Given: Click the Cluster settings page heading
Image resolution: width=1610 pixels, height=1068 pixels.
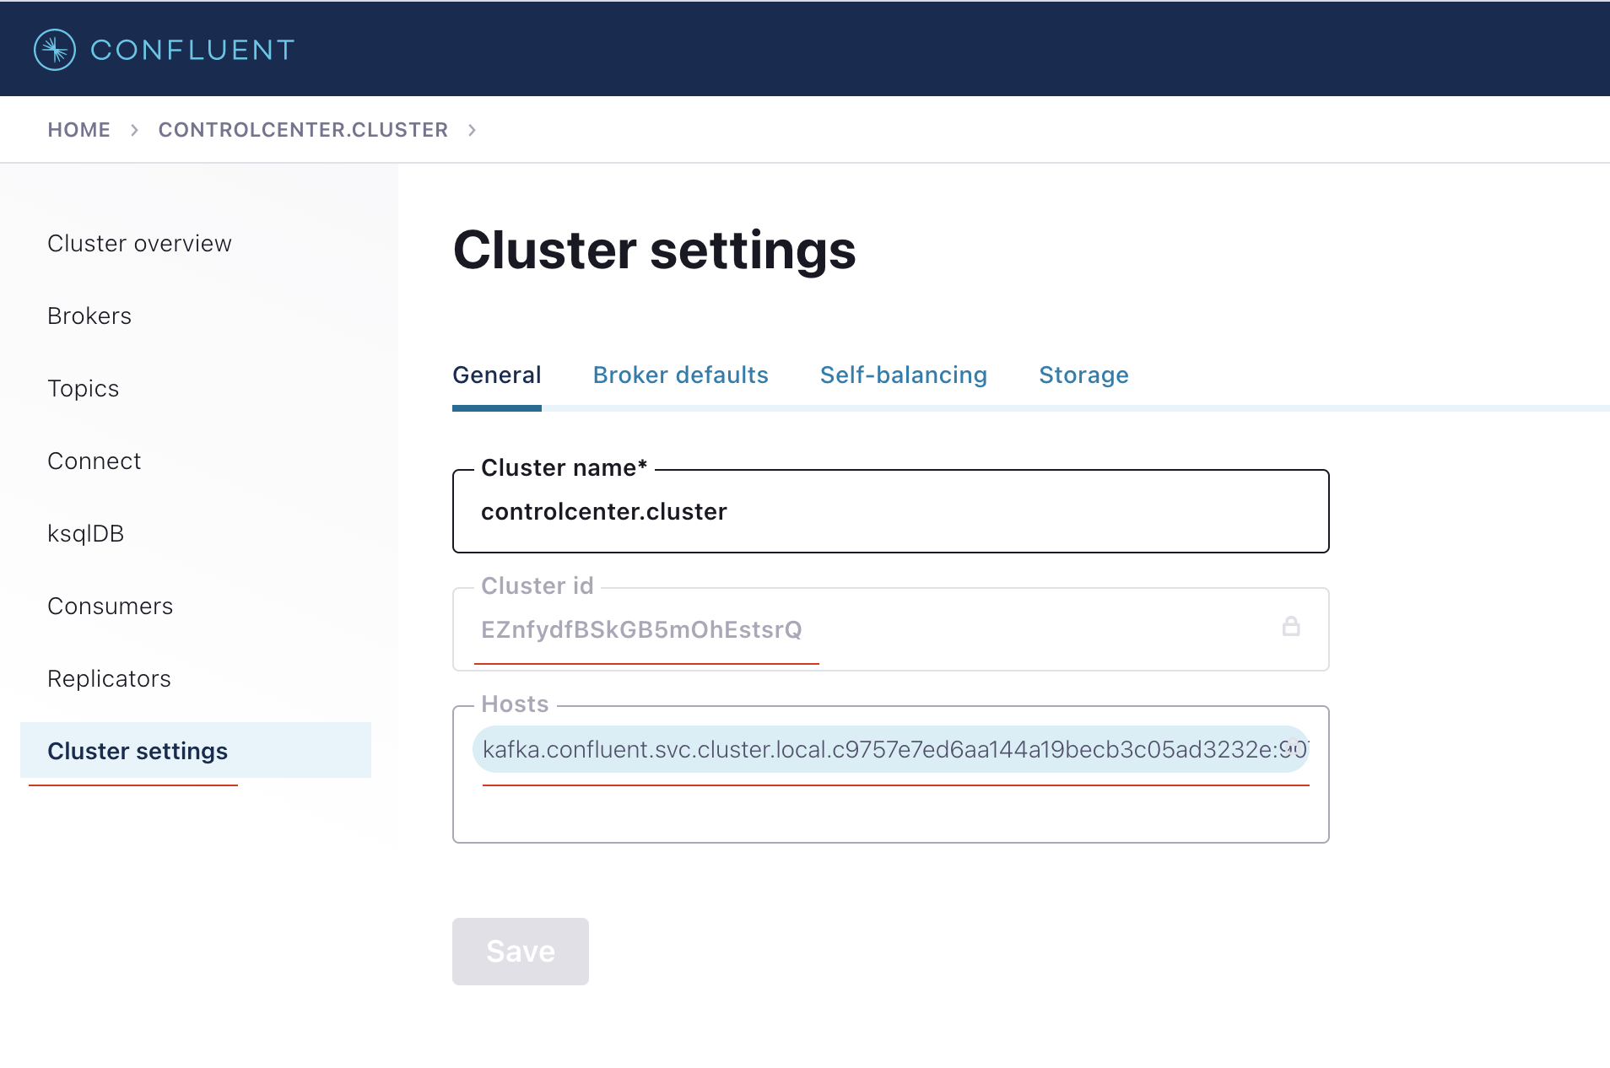Looking at the screenshot, I should [x=655, y=251].
